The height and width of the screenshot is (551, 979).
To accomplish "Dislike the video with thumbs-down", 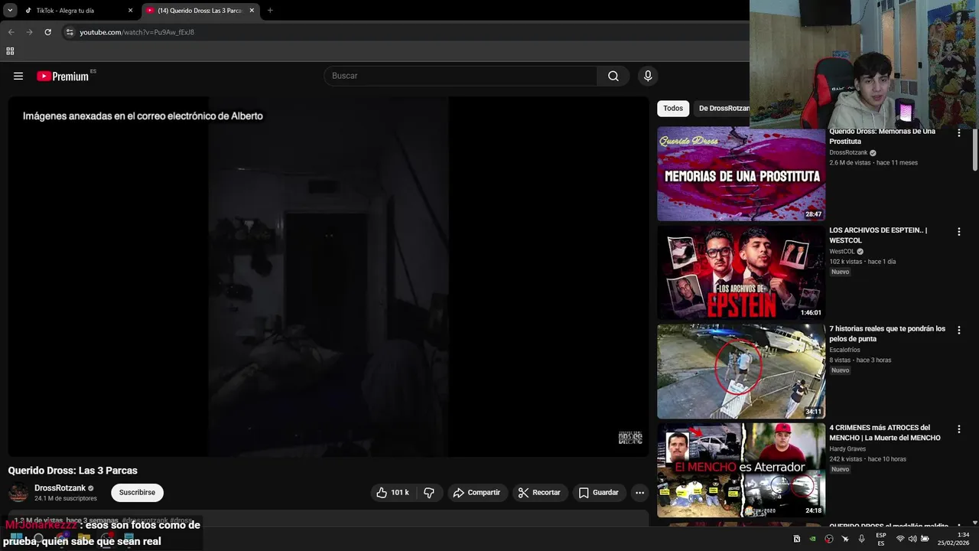I will 429,493.
